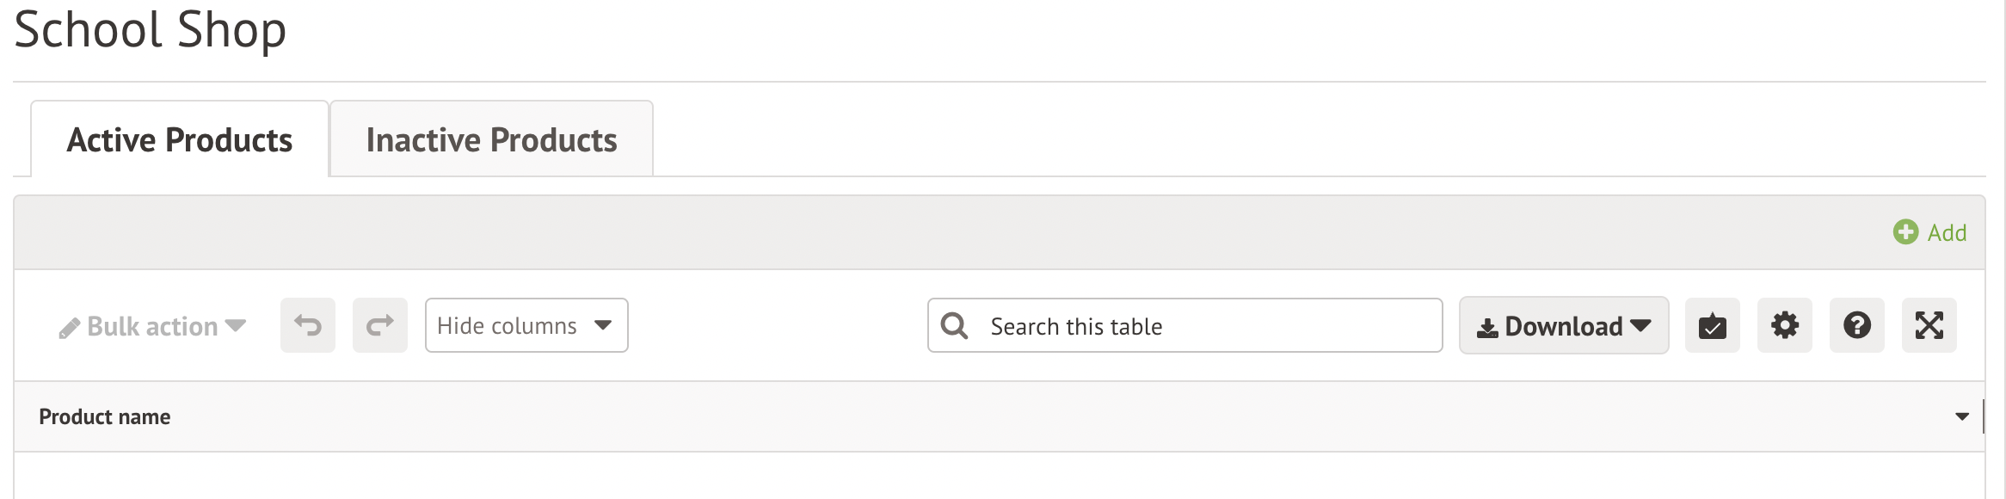Open table settings via gear icon
This screenshot has height=499, width=2006.
[1784, 326]
